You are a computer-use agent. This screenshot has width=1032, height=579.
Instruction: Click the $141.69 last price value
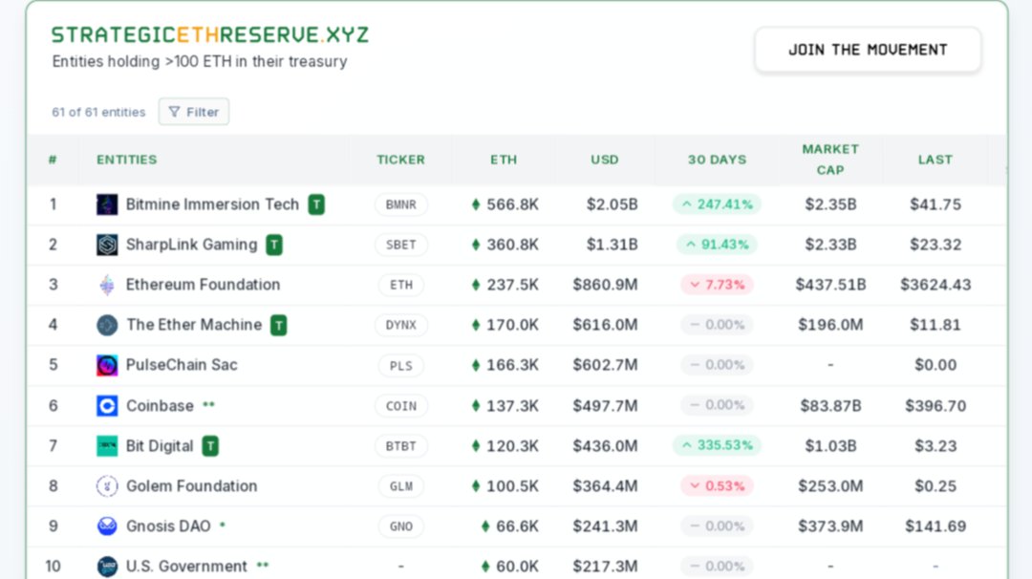pos(935,526)
